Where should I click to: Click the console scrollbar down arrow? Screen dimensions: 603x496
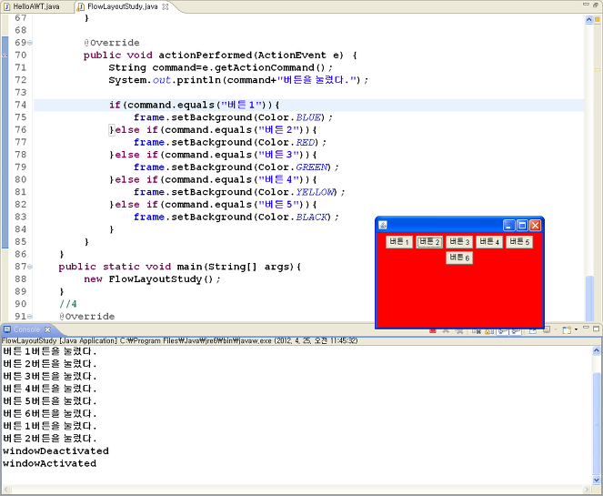point(596,480)
